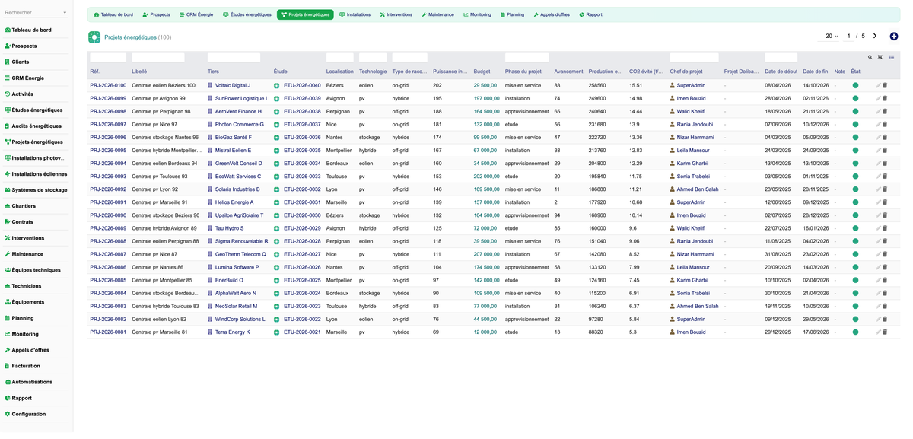
Task: Delete project PRJ-2026-0090 with trash icon
Action: pos(885,215)
